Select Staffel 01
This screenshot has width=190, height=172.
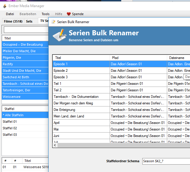[25, 122]
